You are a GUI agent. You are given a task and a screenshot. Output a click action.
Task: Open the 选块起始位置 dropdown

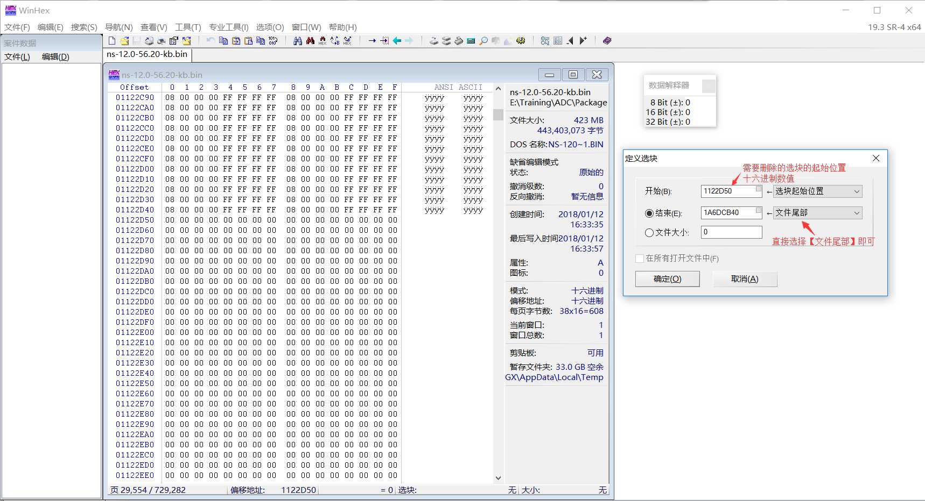[818, 191]
